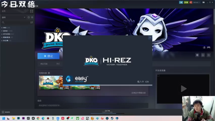Open the Xbox app from taskbar

click(78, 118)
